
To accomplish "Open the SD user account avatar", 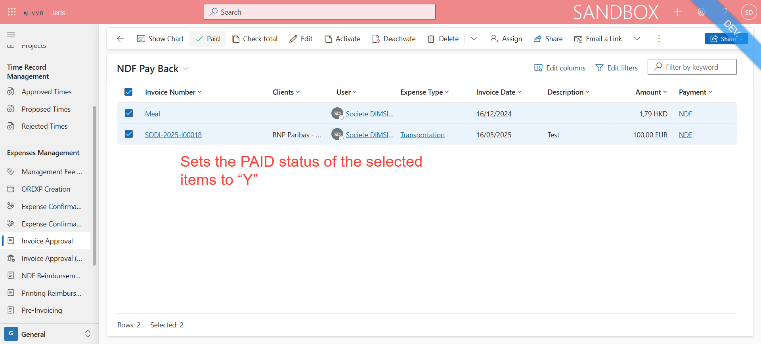I will tap(749, 12).
